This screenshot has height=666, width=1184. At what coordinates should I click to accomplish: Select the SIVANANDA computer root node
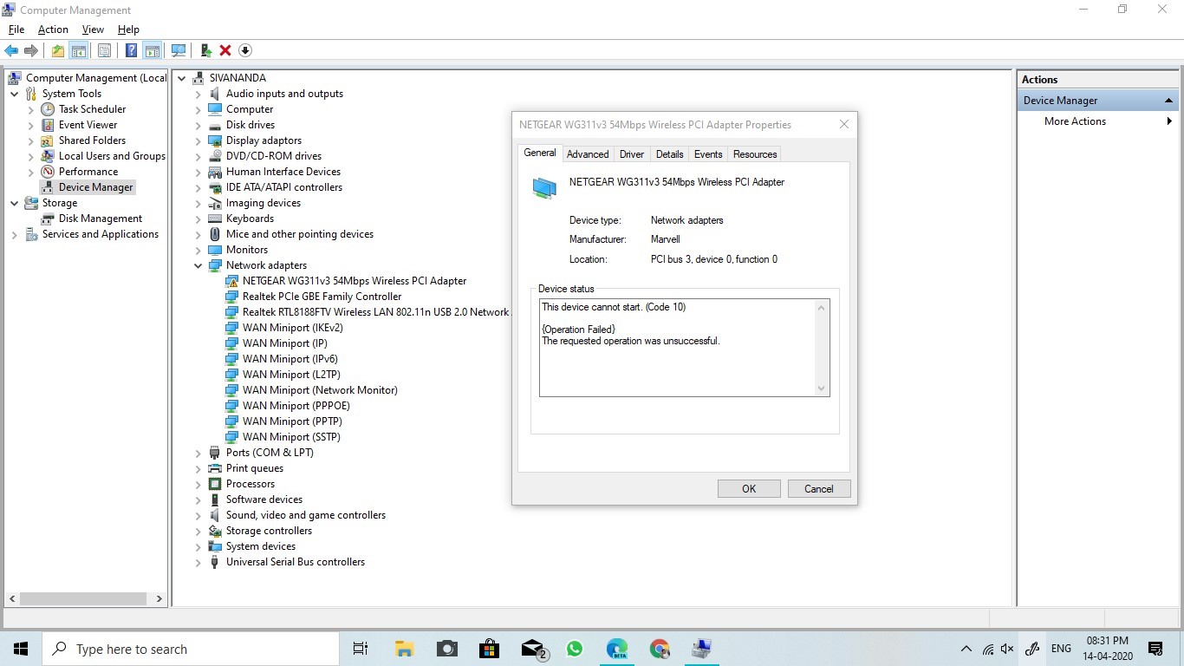(x=237, y=78)
